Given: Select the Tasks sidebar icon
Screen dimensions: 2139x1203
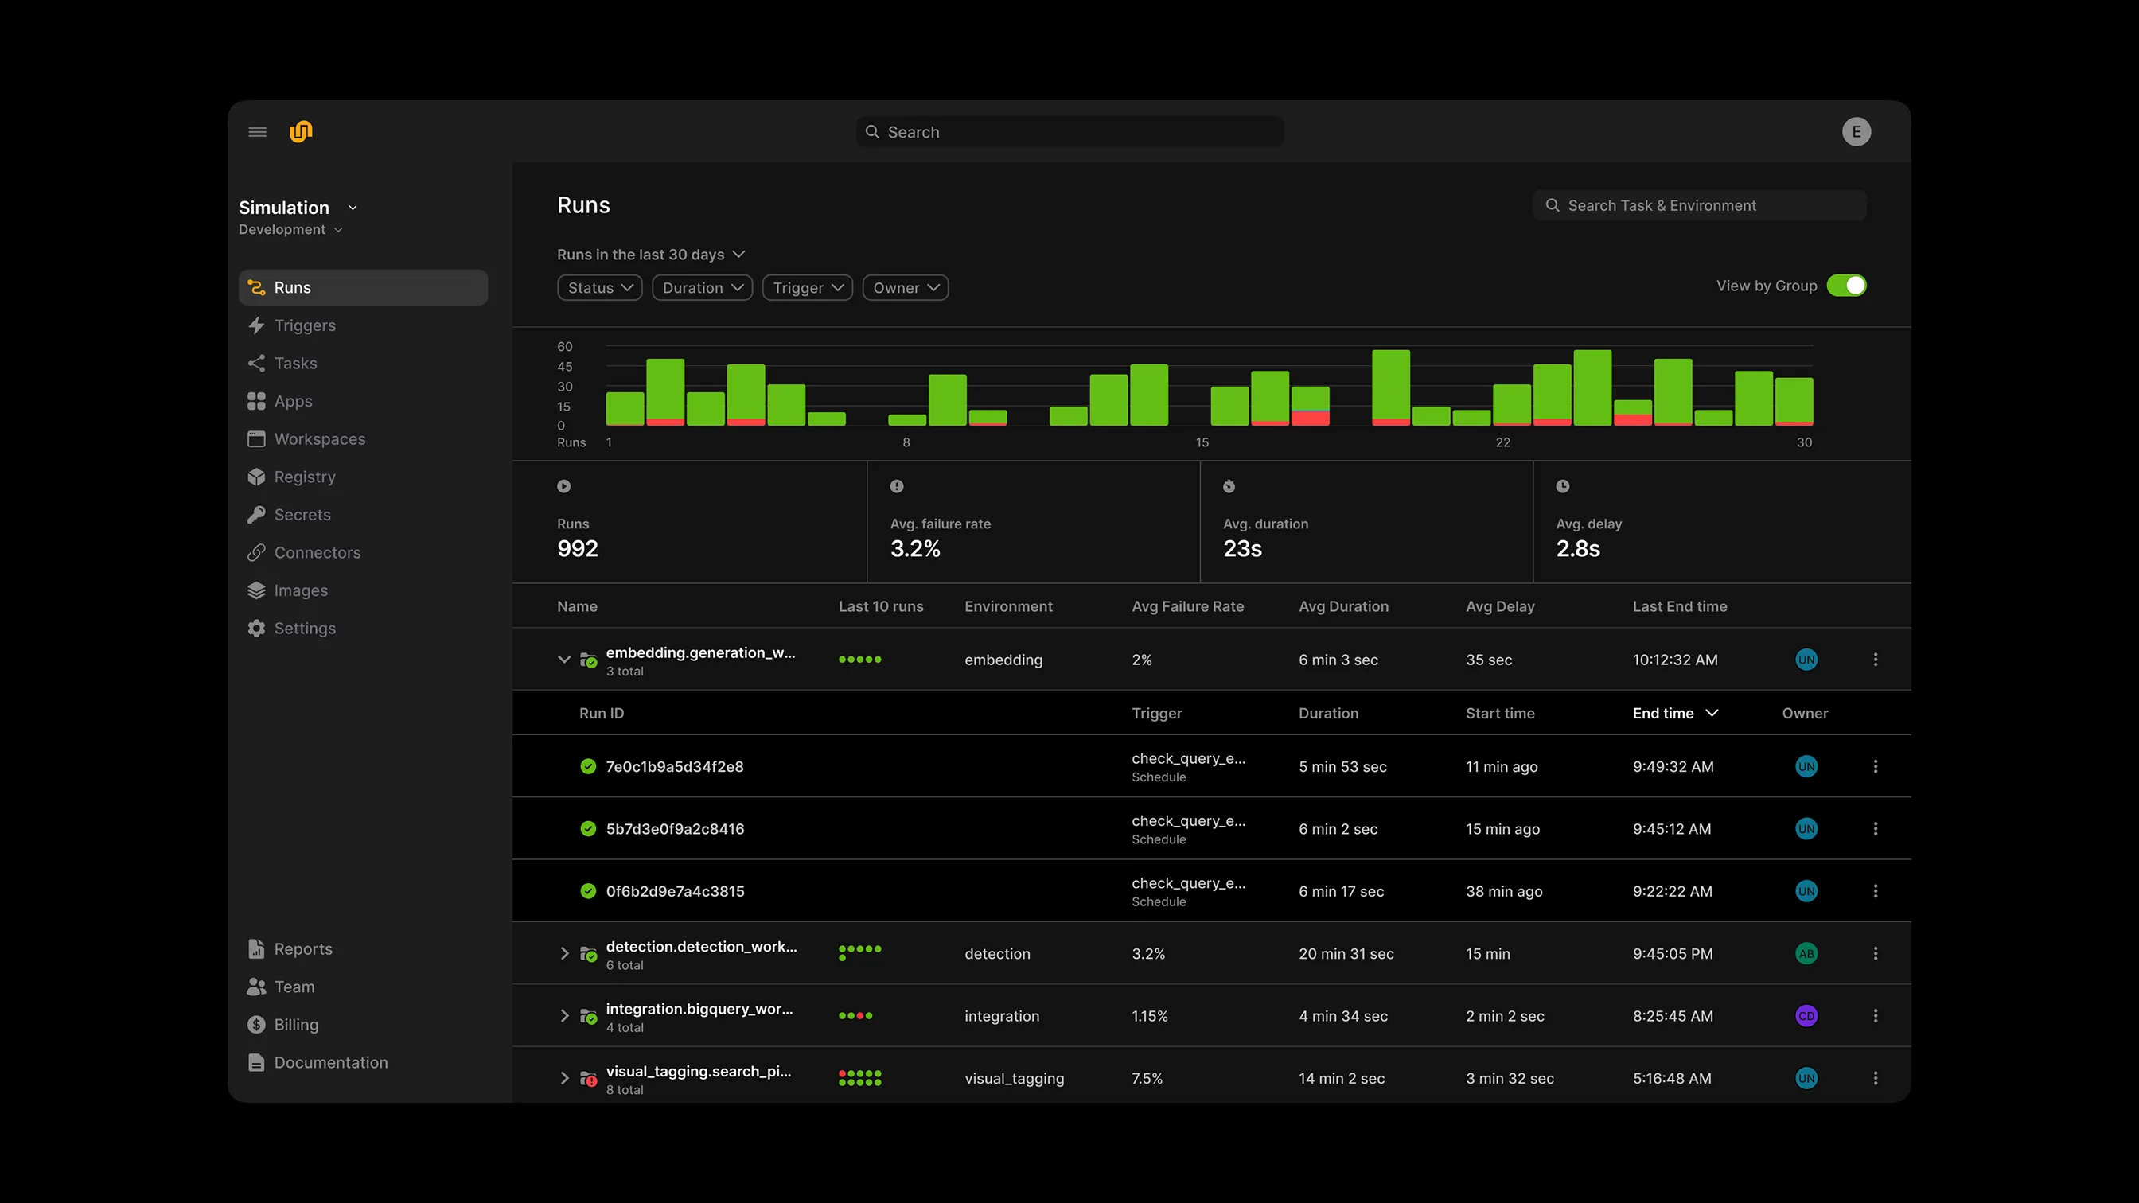Looking at the screenshot, I should 256,363.
